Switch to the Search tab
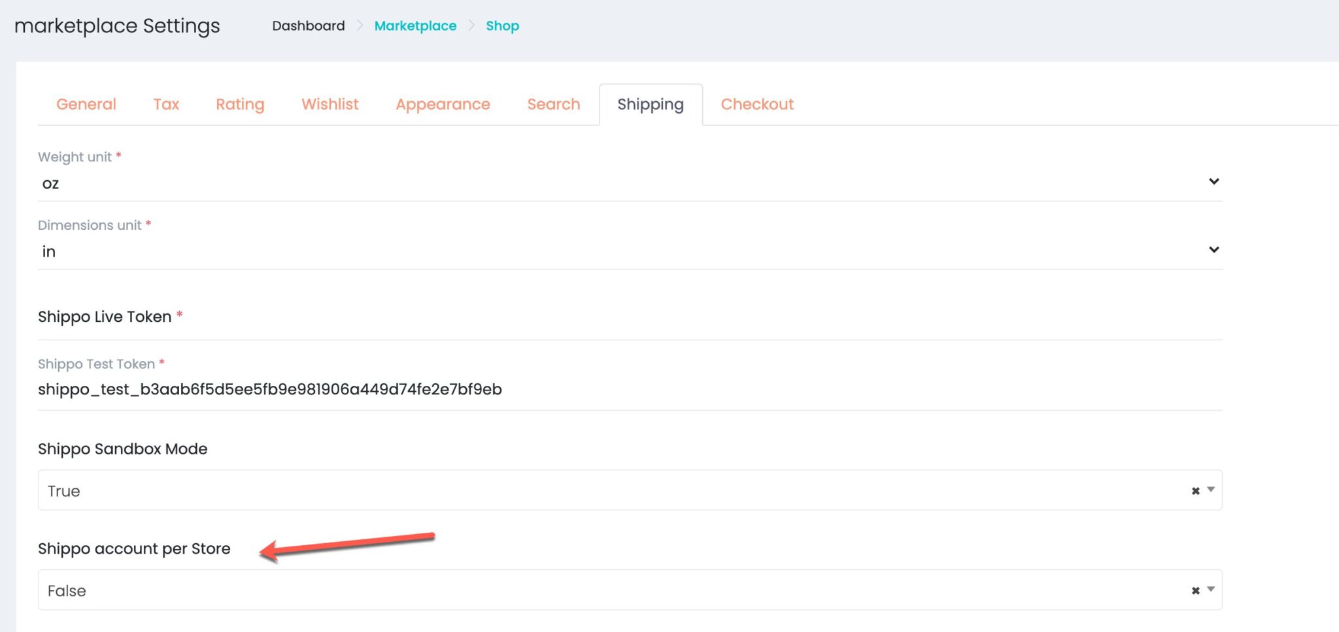Screen dimensions: 1339x632 tap(554, 104)
